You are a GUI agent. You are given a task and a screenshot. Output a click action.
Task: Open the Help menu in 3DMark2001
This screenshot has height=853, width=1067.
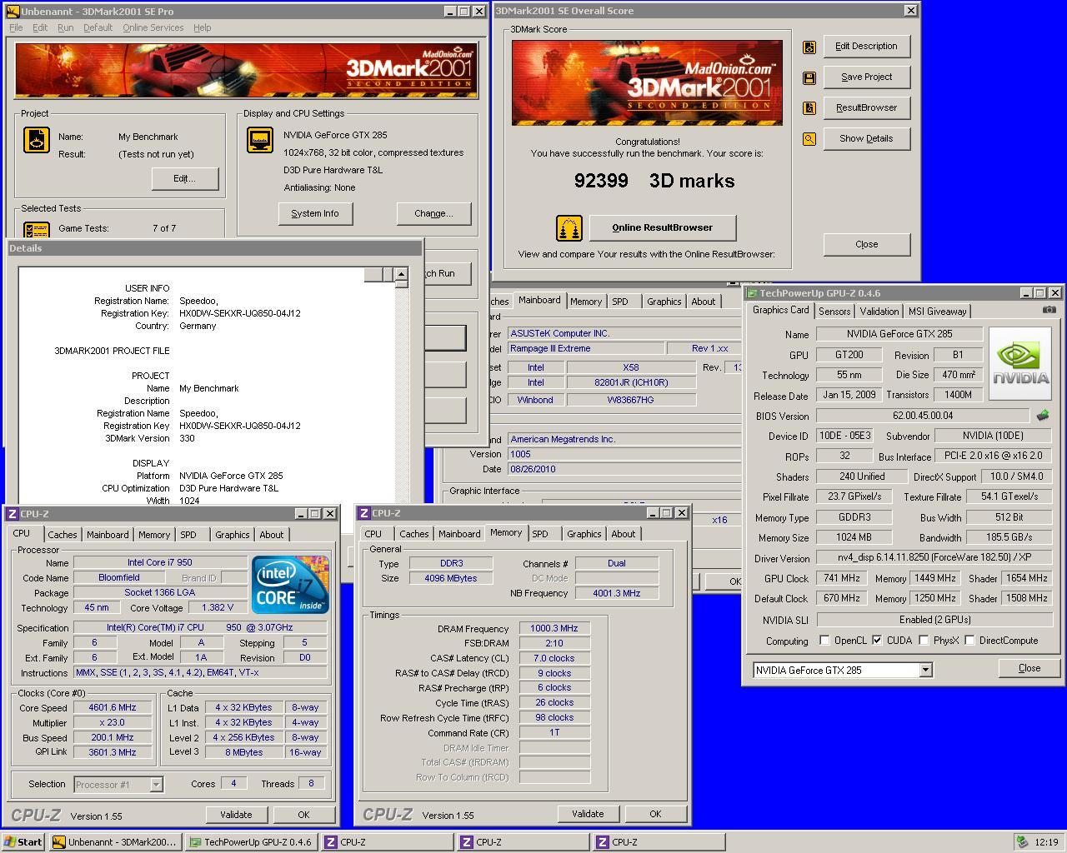click(x=203, y=27)
